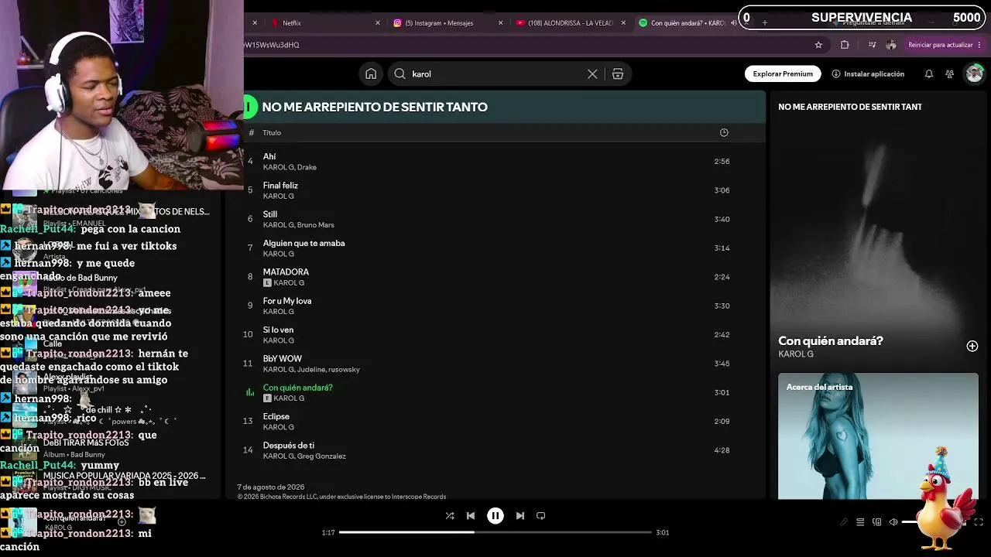Open the browser media controls icon
This screenshot has height=557, width=991.
(x=873, y=45)
